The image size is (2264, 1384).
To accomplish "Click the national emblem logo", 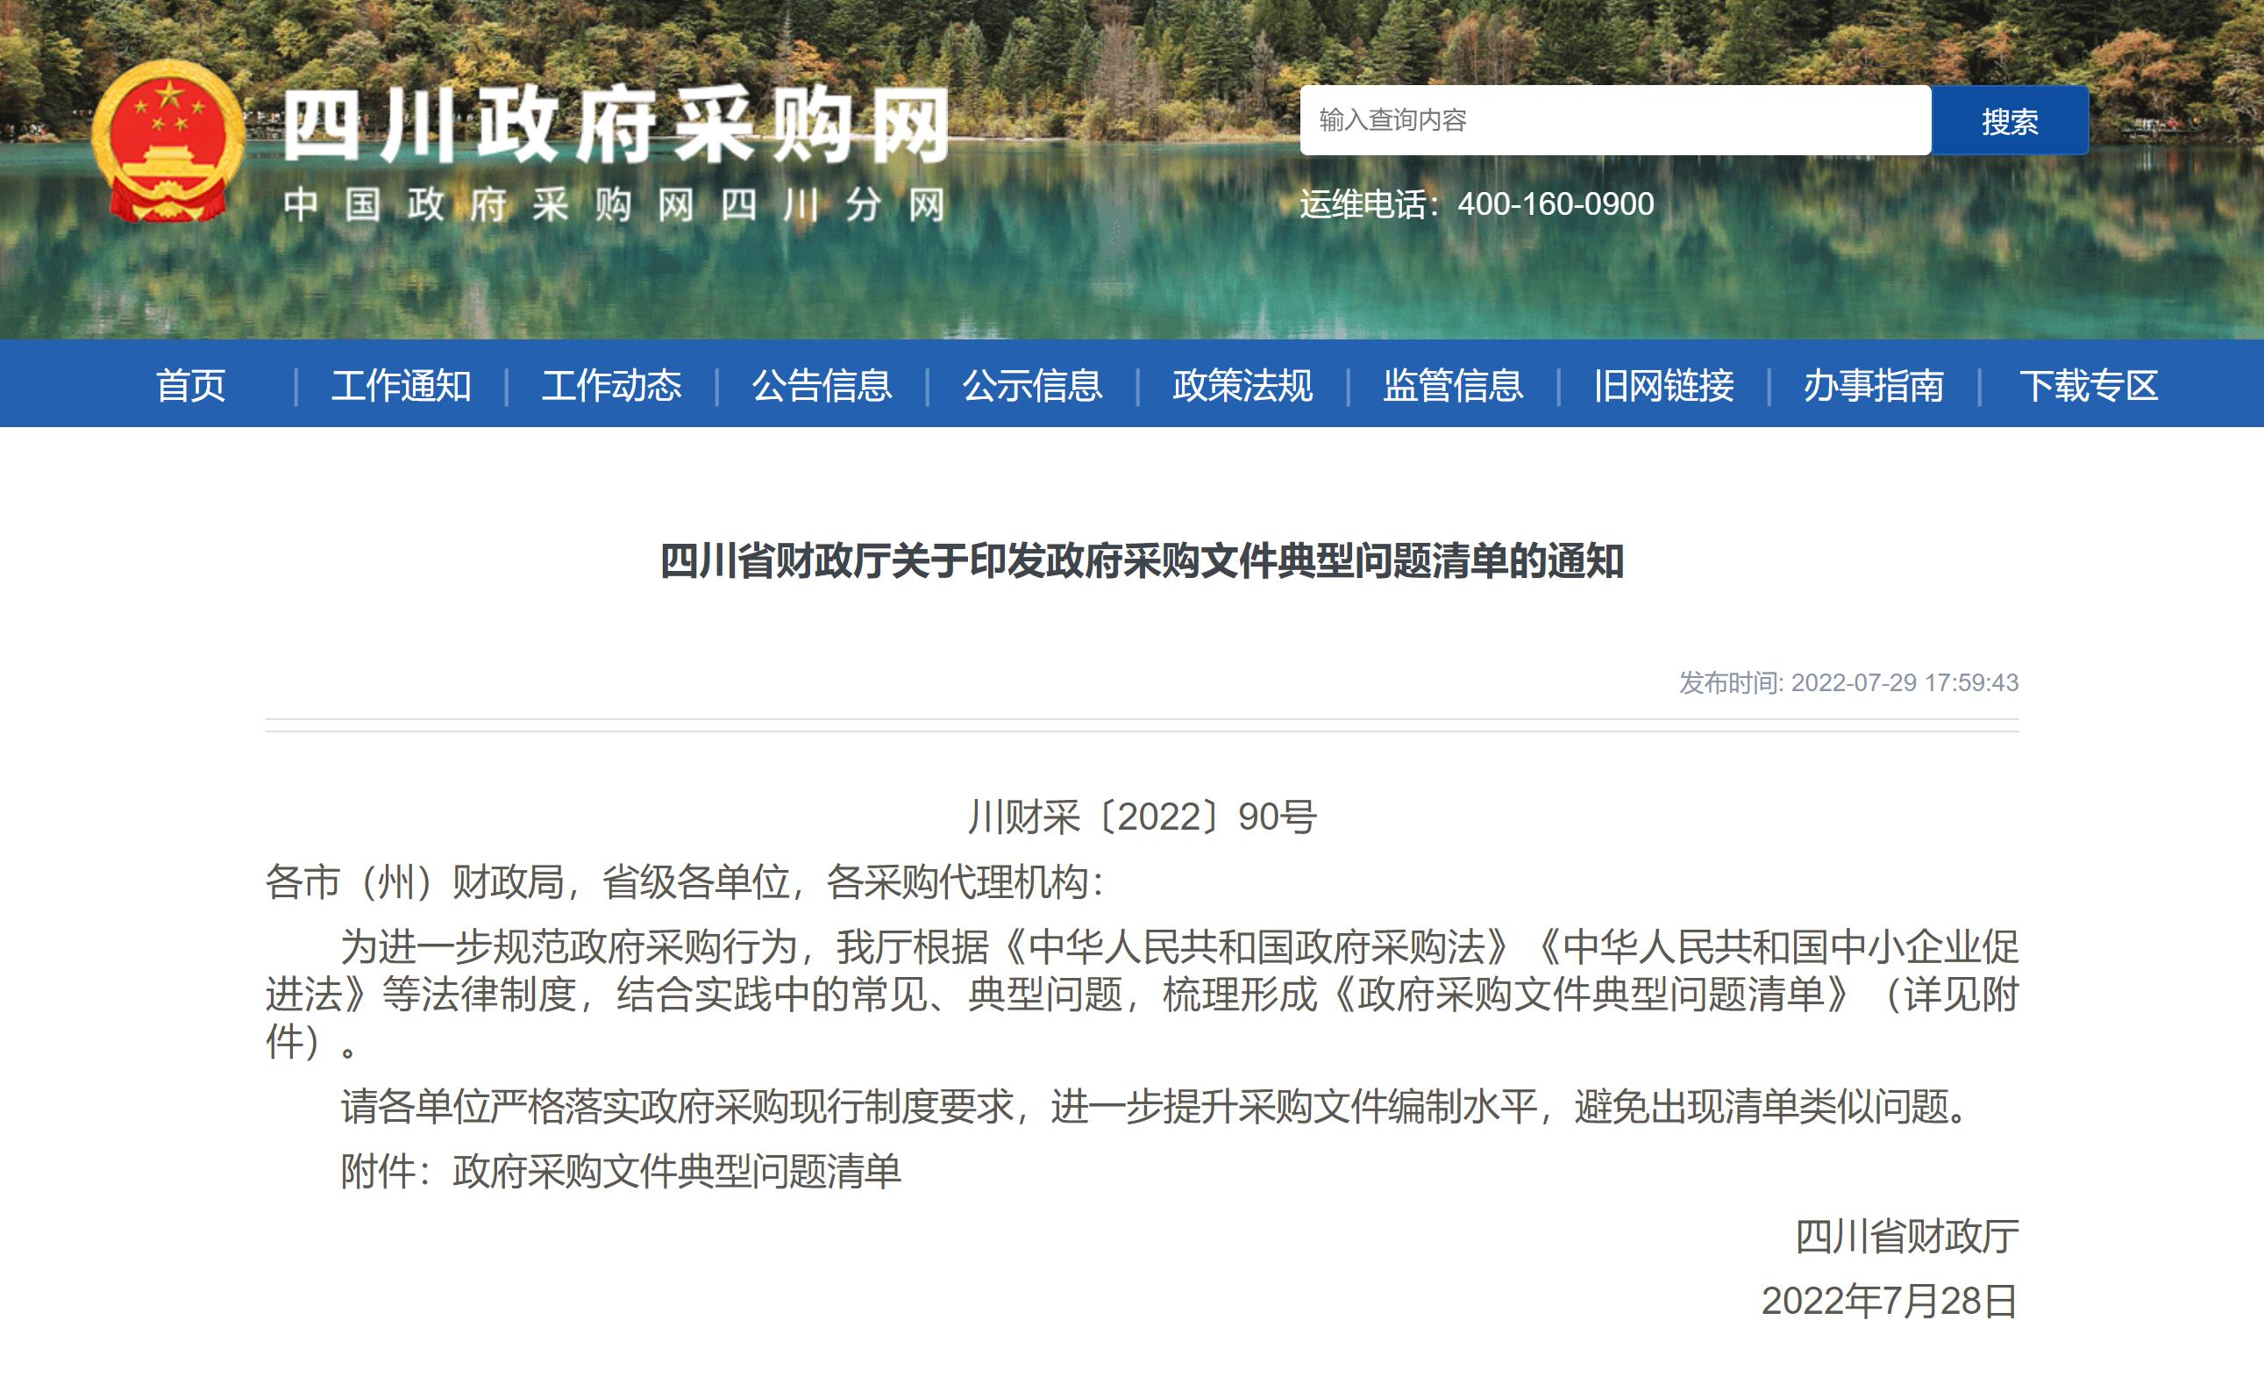I will point(168,141).
